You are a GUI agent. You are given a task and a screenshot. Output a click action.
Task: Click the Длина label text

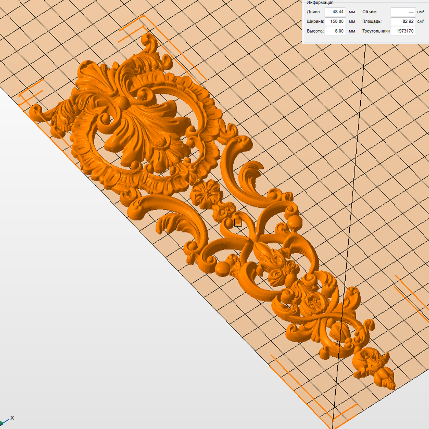313,12
